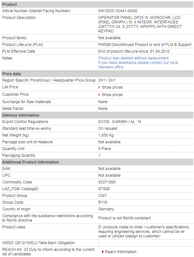Select the Product section header
The image size is (194, 257).
tap(97, 4)
